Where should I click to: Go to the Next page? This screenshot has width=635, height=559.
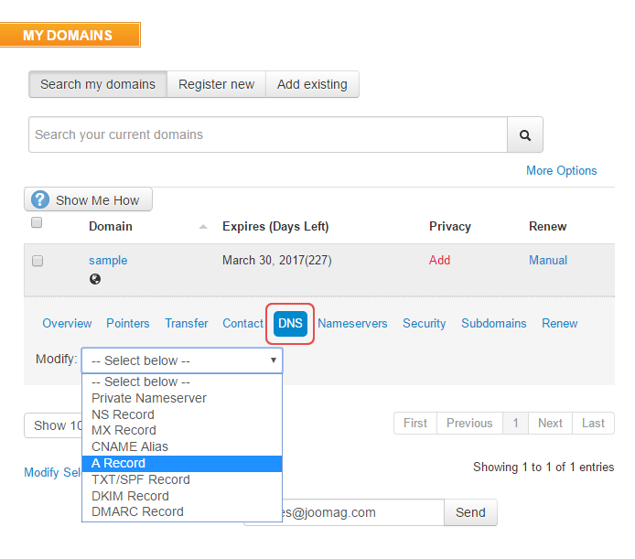[x=550, y=423]
